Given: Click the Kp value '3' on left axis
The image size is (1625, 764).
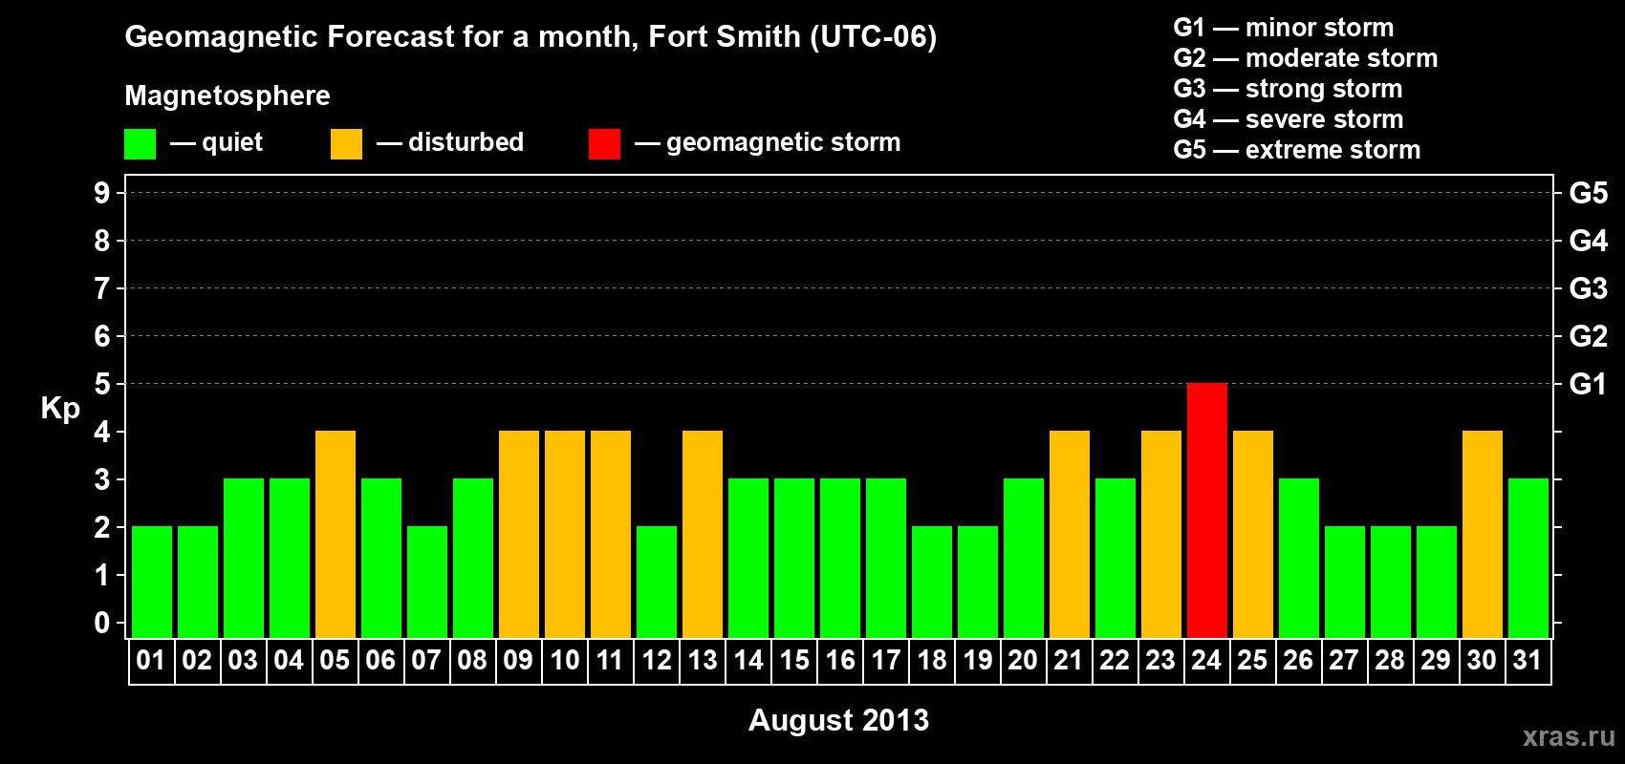Looking at the screenshot, I should [102, 479].
